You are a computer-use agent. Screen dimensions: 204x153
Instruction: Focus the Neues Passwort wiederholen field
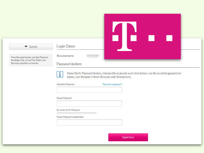tap(90, 122)
